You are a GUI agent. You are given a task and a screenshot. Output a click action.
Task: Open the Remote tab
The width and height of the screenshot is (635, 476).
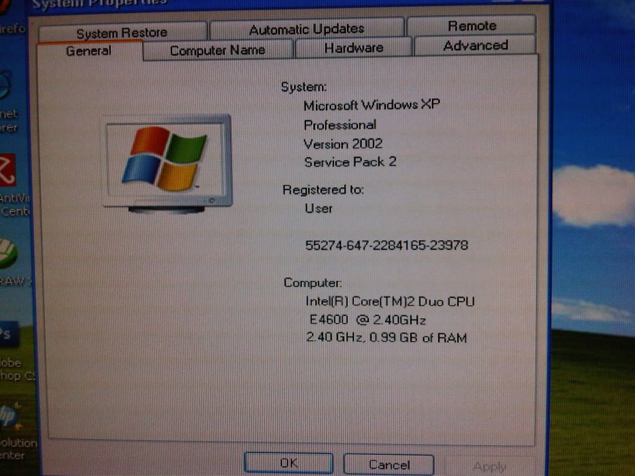(x=472, y=25)
